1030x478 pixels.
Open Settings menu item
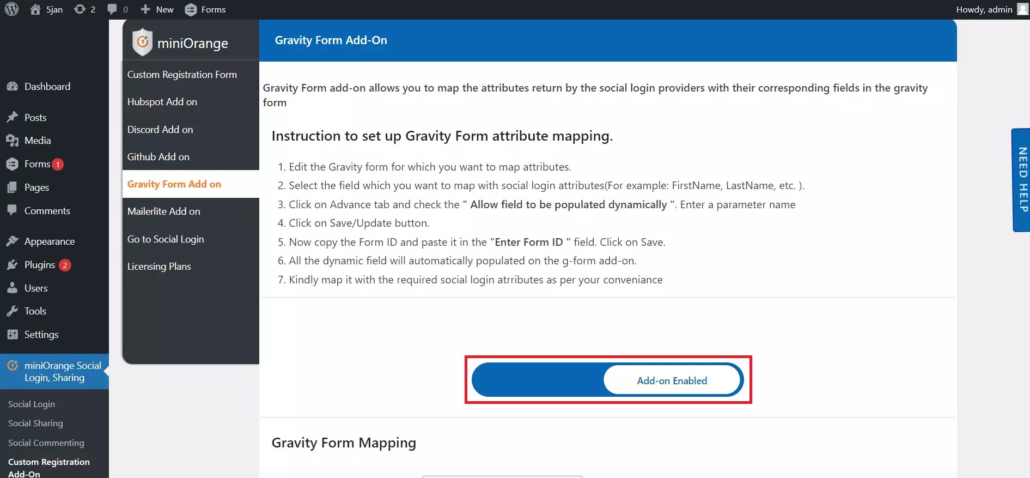[x=54, y=335]
